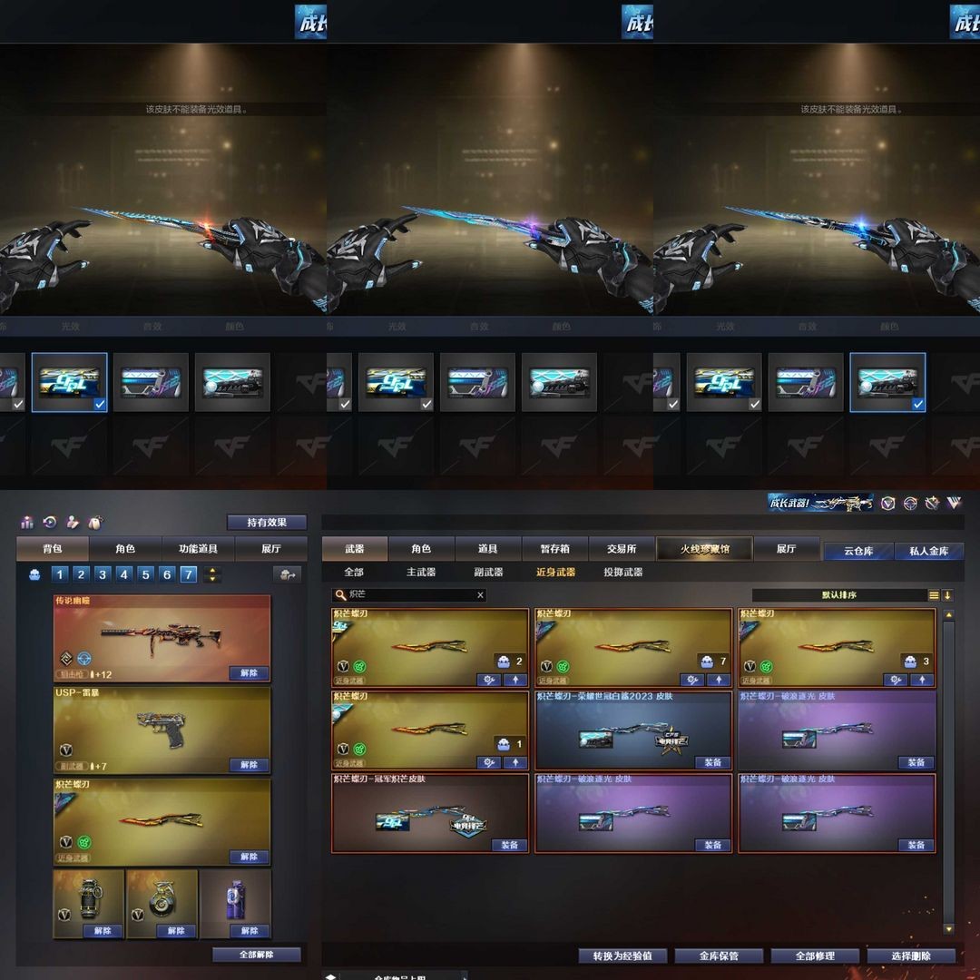Open the 成长武器 banner
The width and height of the screenshot is (980, 980).
pyautogui.click(x=820, y=503)
